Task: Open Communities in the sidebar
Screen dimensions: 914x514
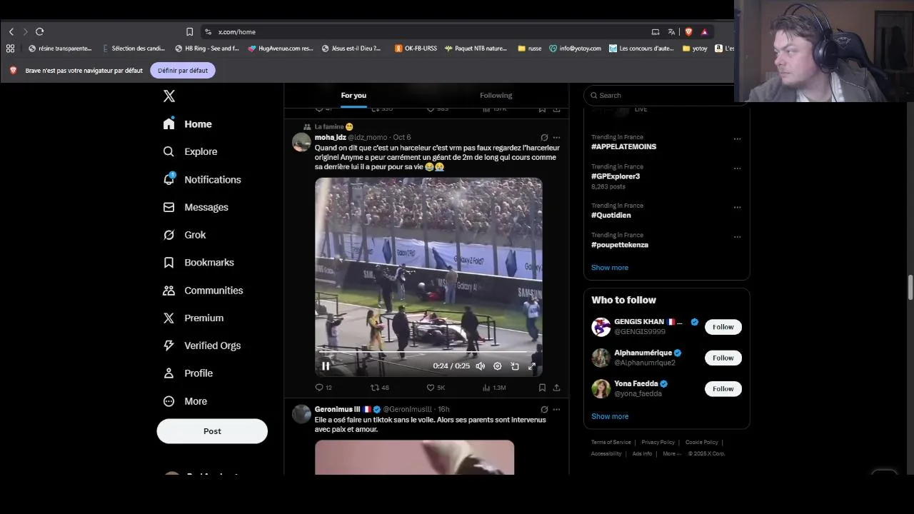Action: 203,291
